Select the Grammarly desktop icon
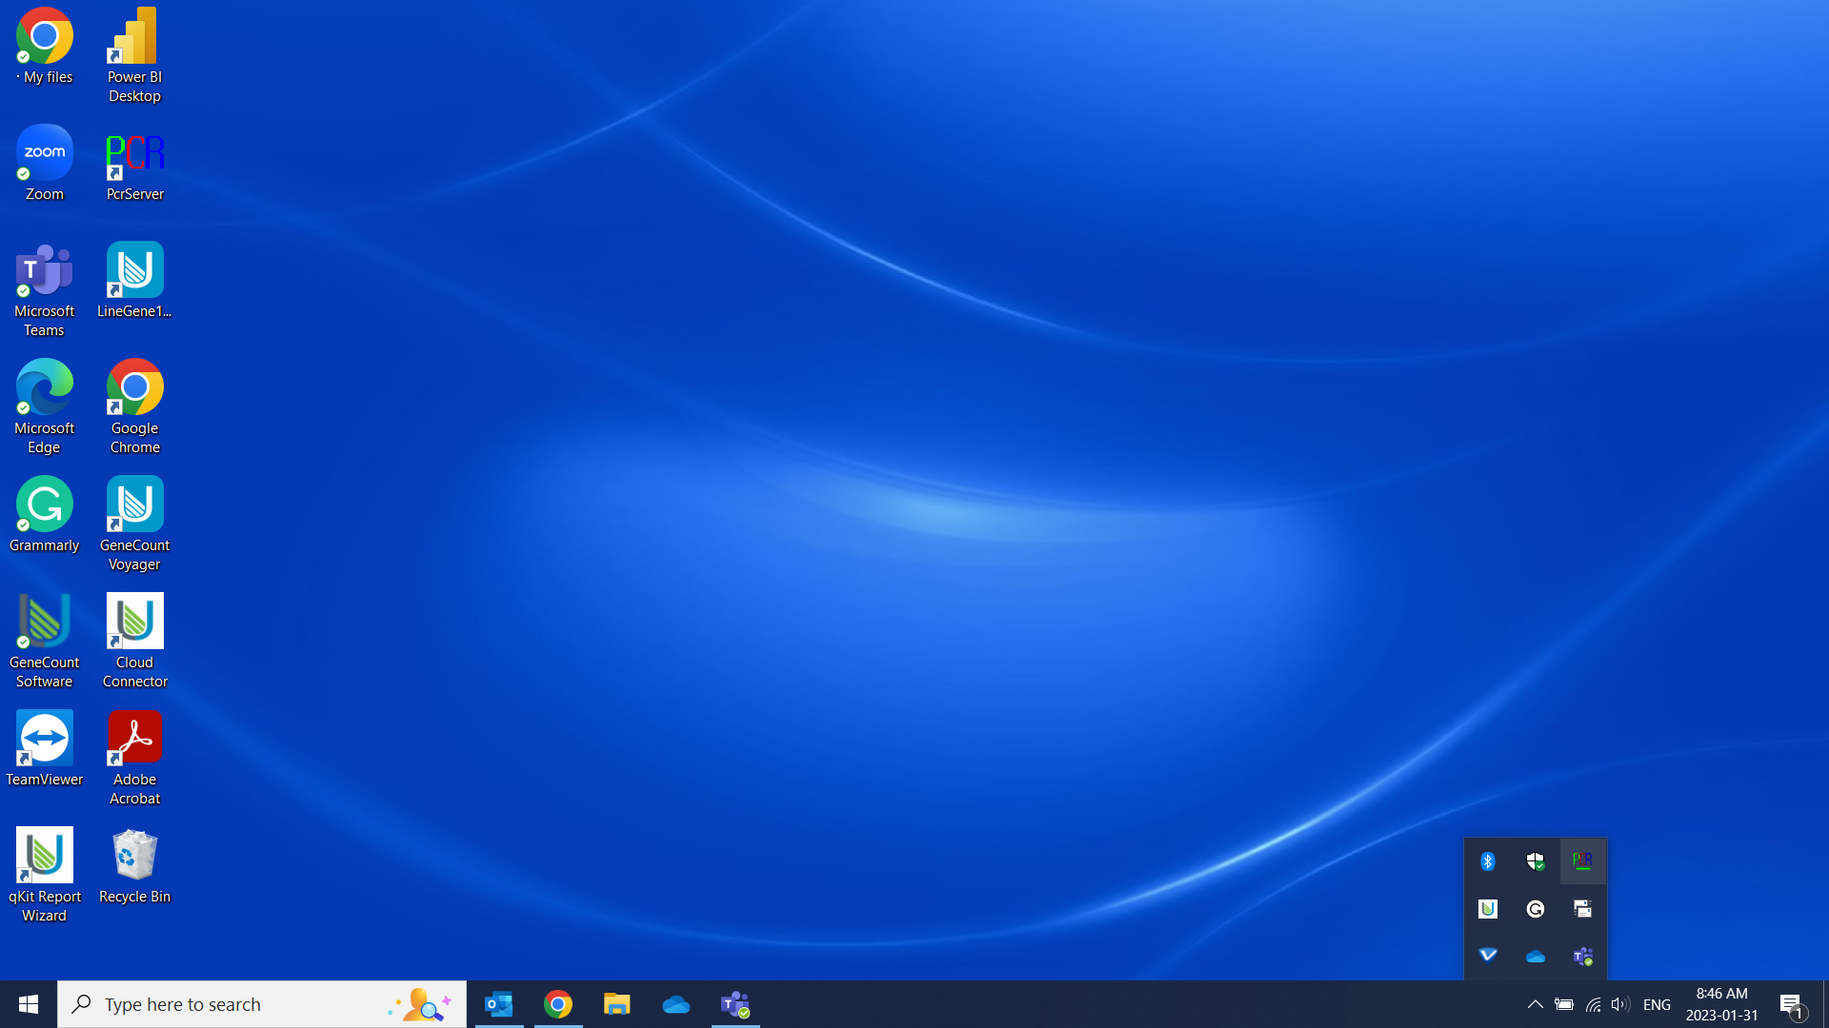Viewport: 1829px width, 1028px height. point(45,514)
